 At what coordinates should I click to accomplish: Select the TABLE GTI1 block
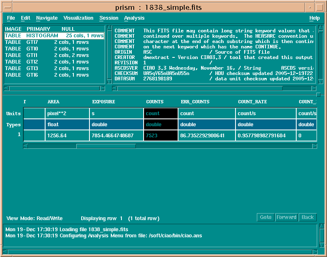pos(54,55)
